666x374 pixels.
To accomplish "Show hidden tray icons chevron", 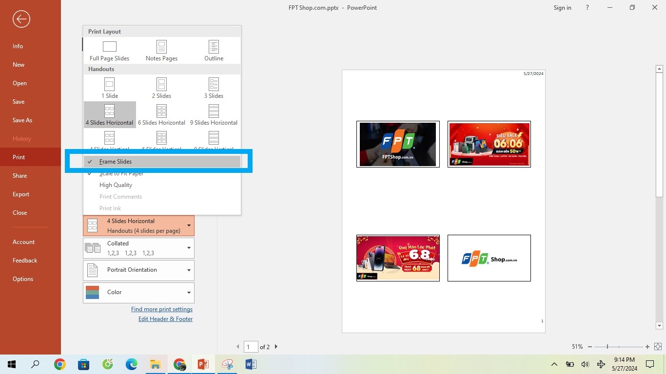I will point(554,364).
